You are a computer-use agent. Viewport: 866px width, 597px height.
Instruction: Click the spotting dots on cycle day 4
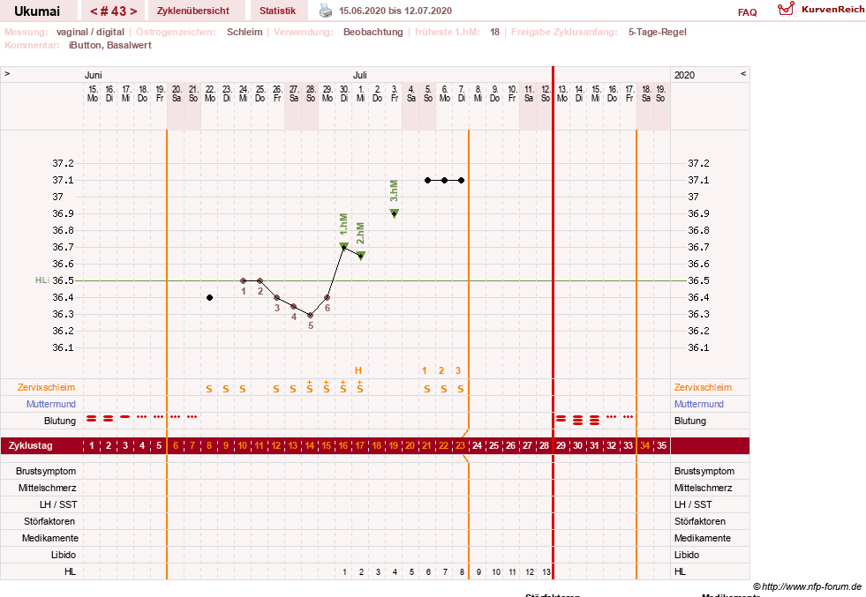142,416
